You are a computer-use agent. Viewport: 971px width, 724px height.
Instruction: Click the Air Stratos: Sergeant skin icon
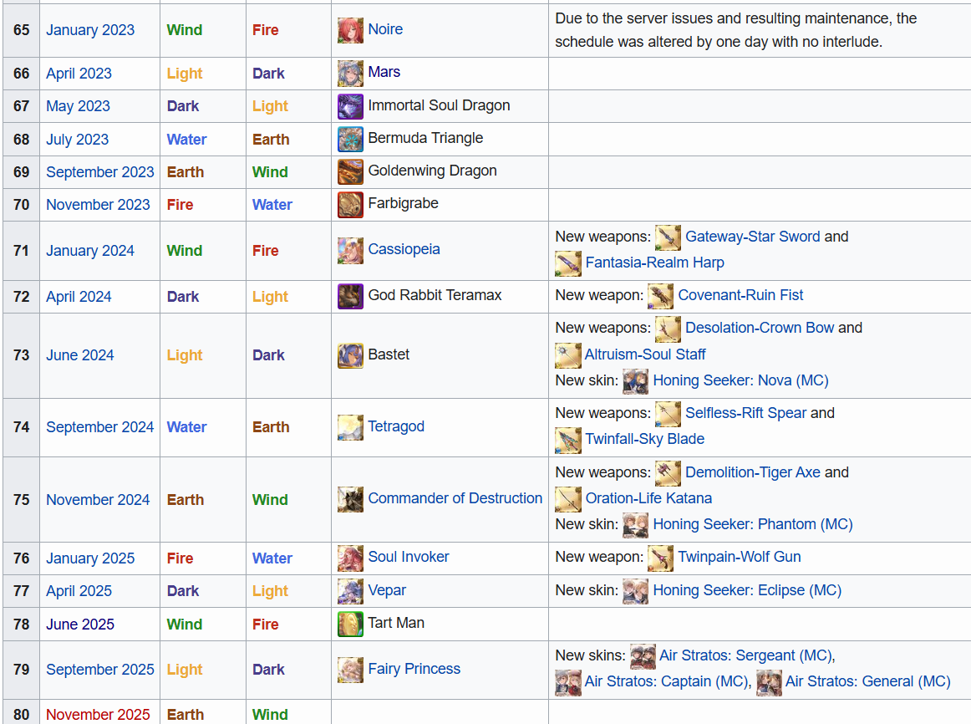(643, 657)
